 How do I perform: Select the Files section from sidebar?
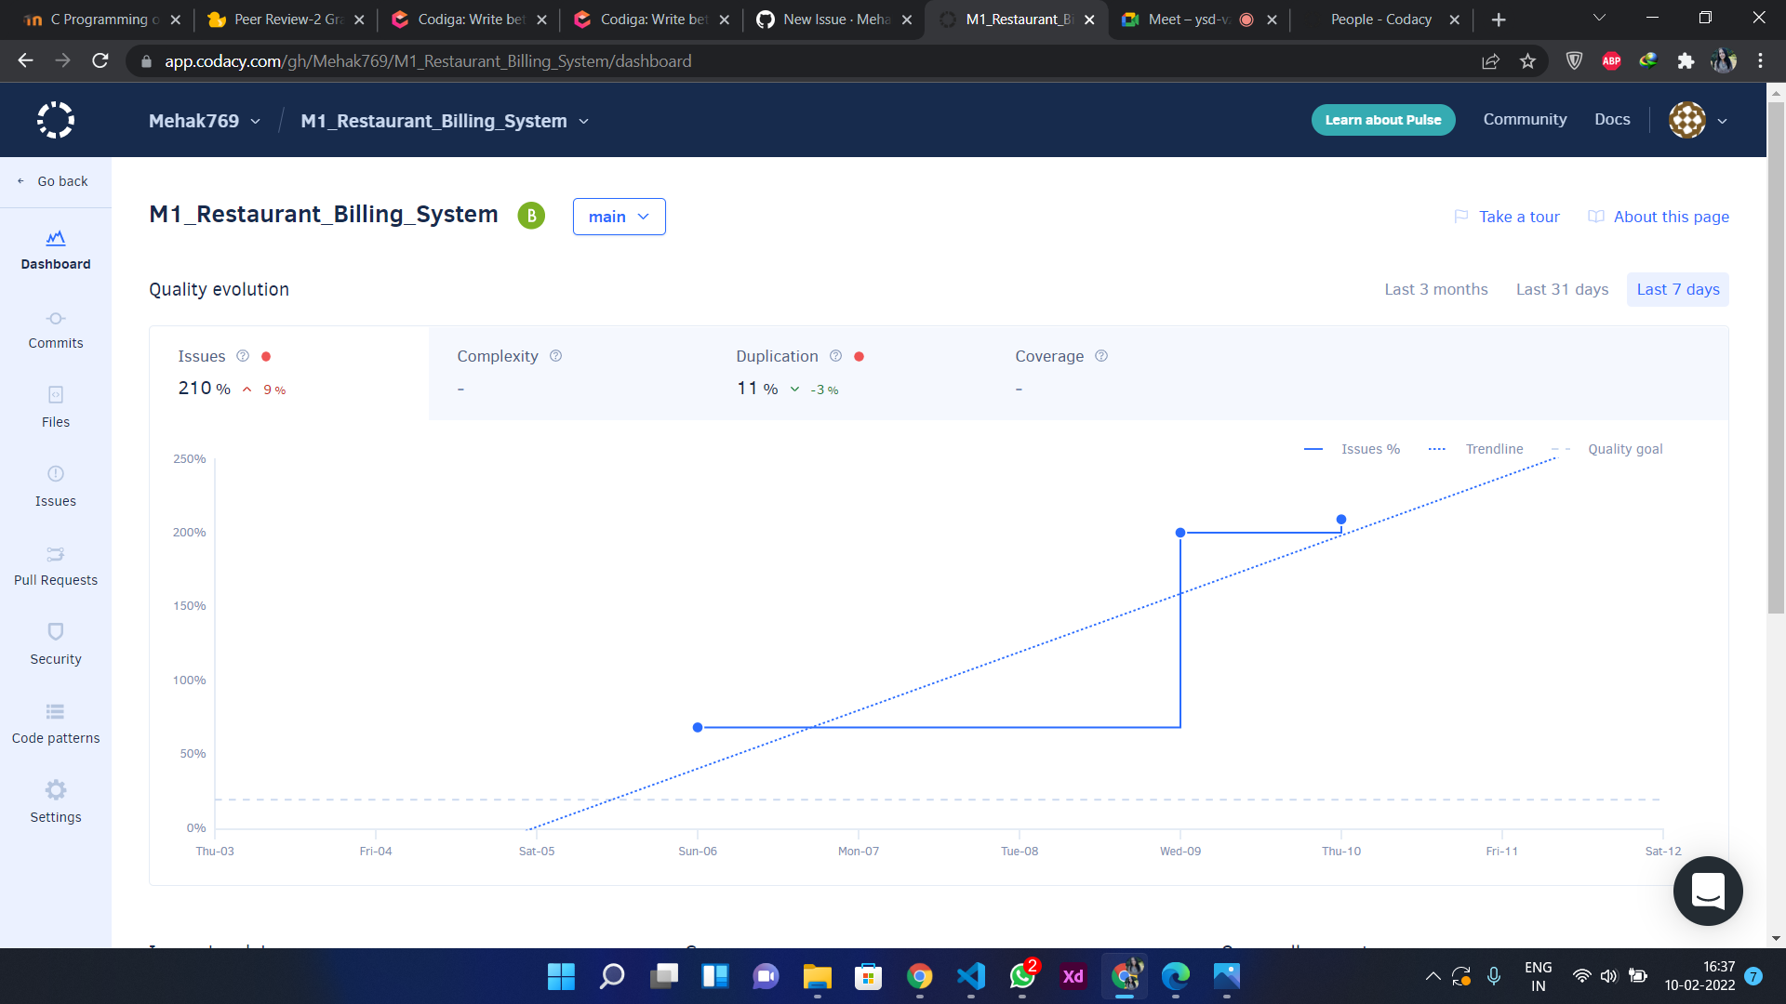click(56, 409)
